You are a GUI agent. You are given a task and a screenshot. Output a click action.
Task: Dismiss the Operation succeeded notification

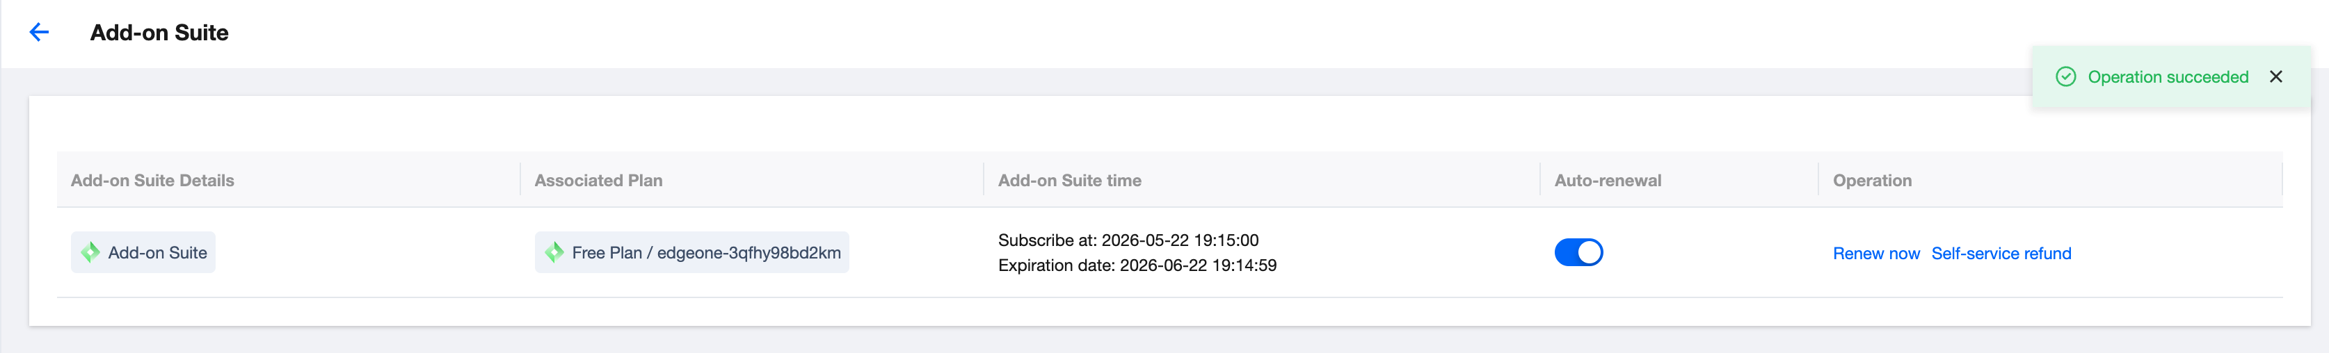2275,76
